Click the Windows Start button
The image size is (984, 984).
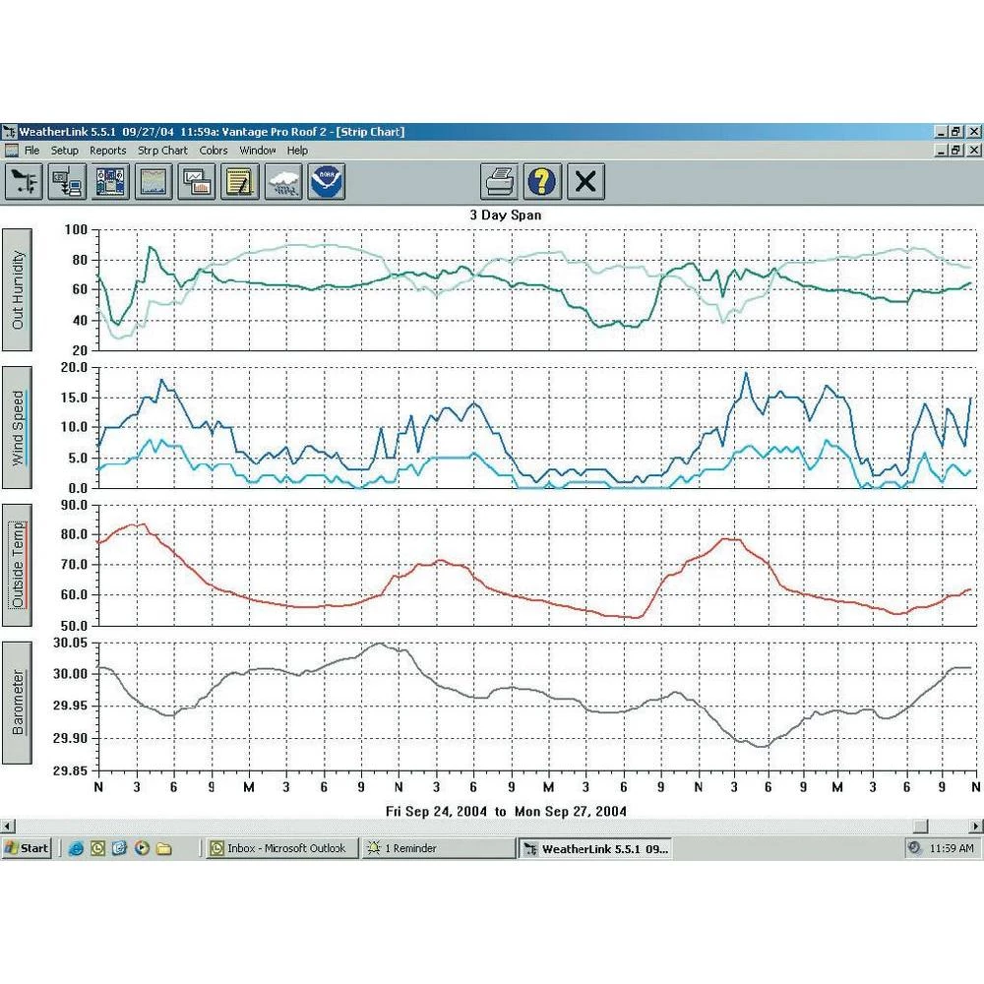[x=28, y=848]
